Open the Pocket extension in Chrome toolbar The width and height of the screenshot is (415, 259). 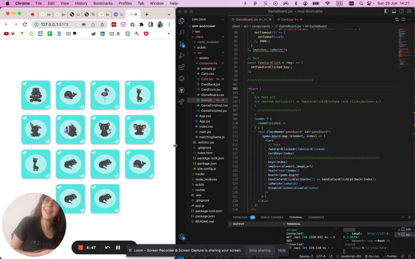tap(123, 24)
